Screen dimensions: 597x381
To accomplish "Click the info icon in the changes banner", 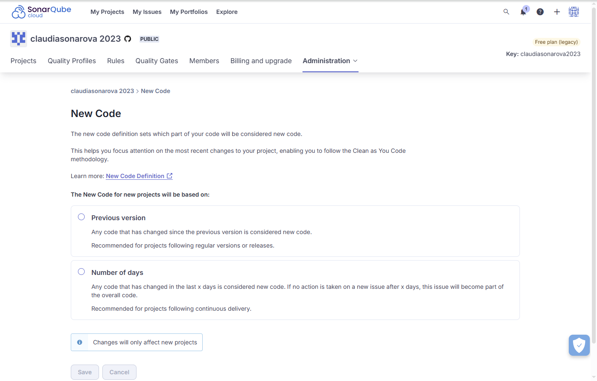I will pyautogui.click(x=80, y=342).
